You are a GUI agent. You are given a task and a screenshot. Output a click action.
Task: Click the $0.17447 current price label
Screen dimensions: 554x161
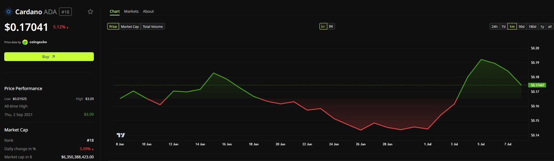tap(537, 85)
